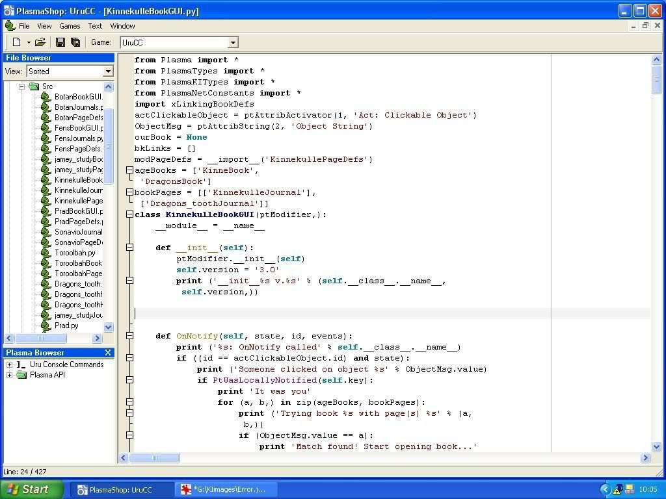Fold the bookPages list in editor

(130, 192)
